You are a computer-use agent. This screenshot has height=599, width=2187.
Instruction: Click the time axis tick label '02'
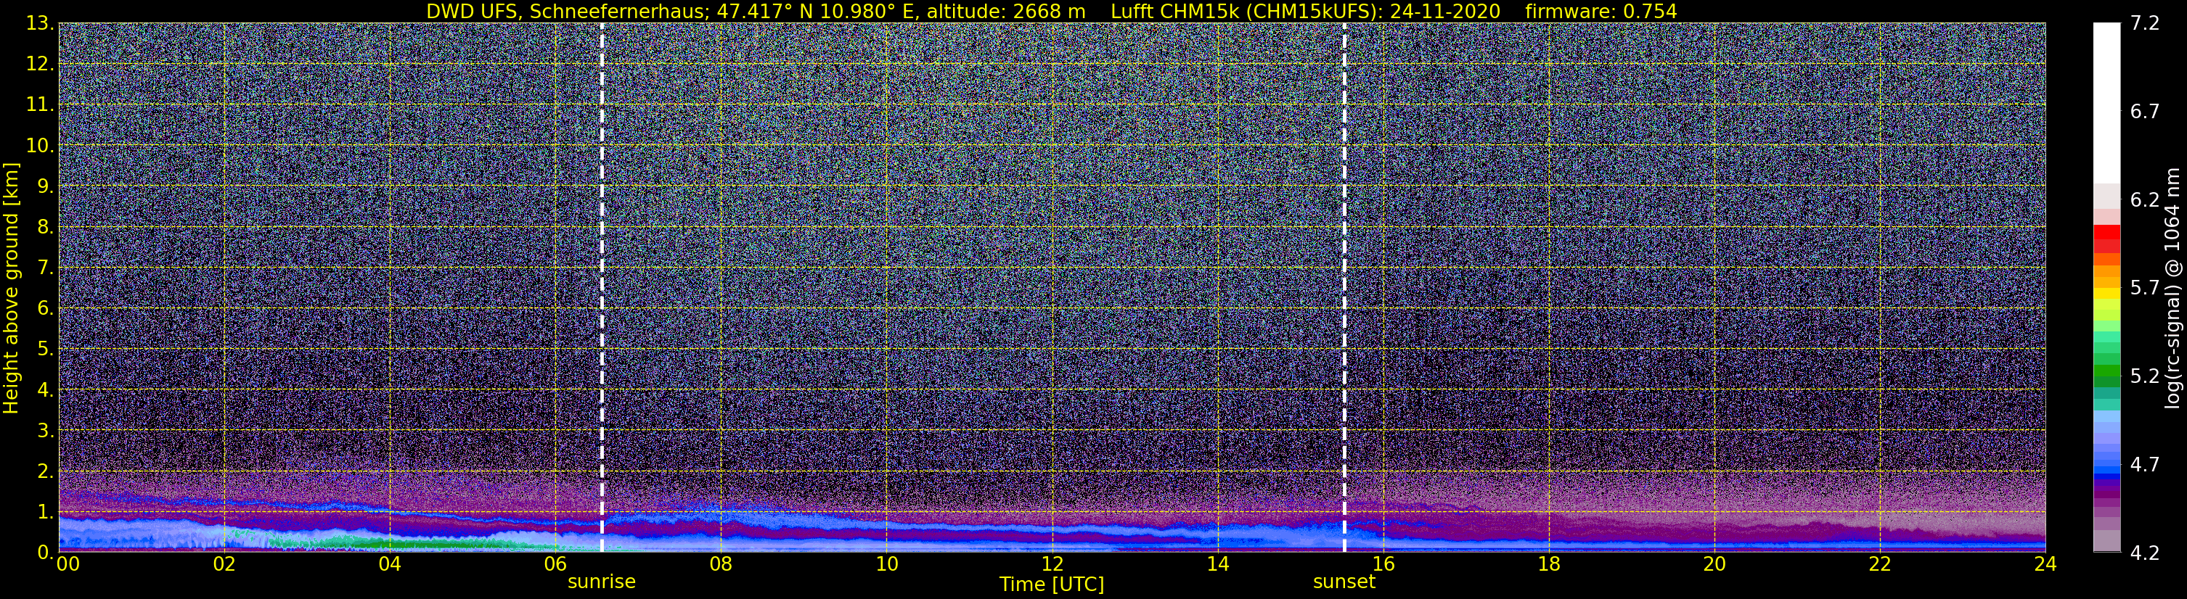[x=224, y=564]
